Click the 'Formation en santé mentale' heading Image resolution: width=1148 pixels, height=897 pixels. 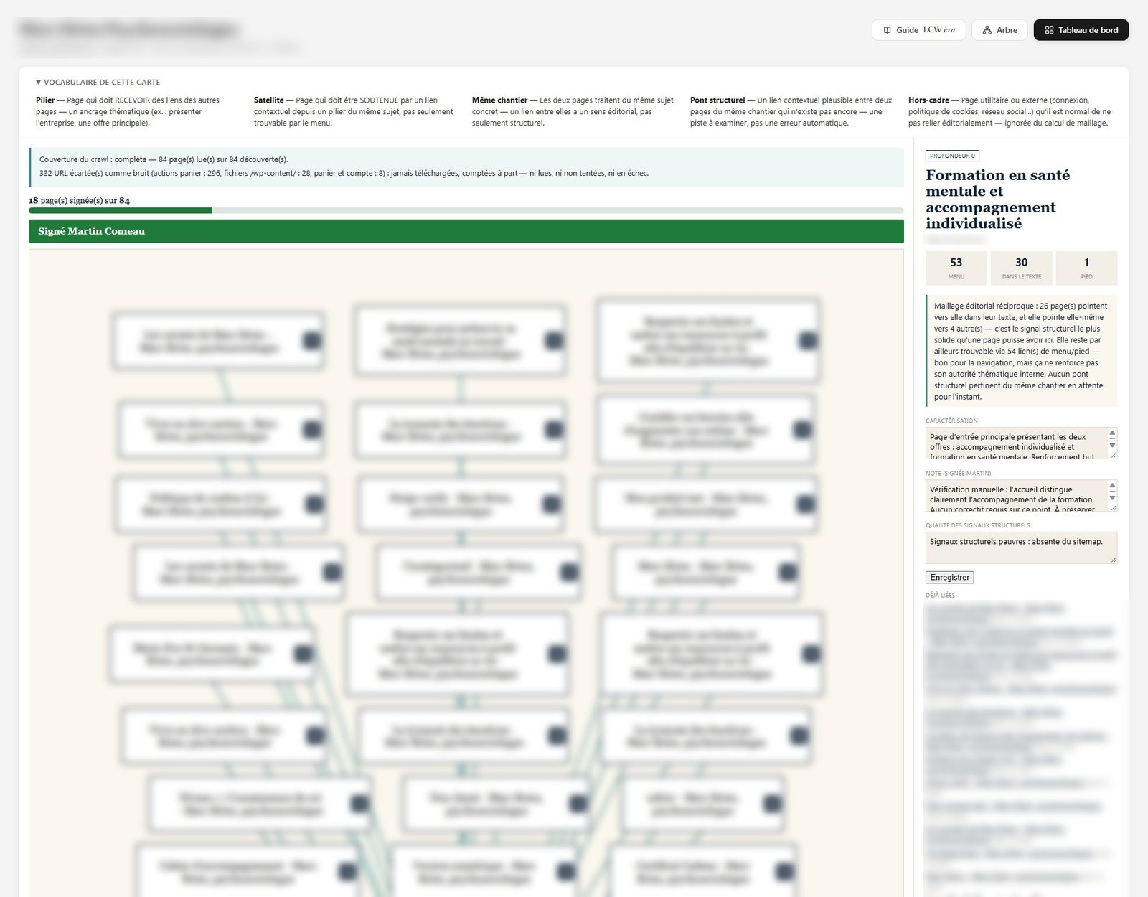pos(998,199)
